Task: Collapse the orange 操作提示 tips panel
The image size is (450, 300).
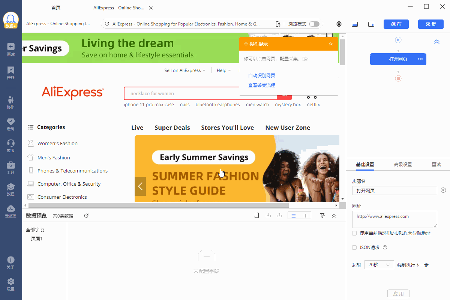Action: coord(331,44)
